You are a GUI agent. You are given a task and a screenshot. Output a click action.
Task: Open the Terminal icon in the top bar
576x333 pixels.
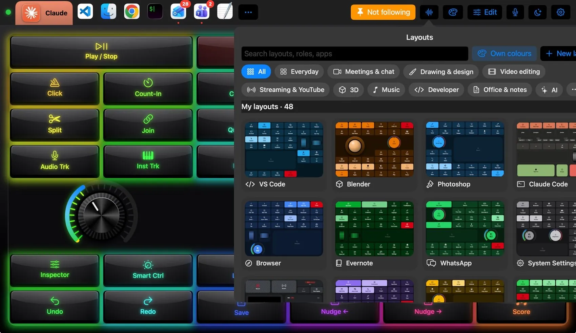coord(155,12)
